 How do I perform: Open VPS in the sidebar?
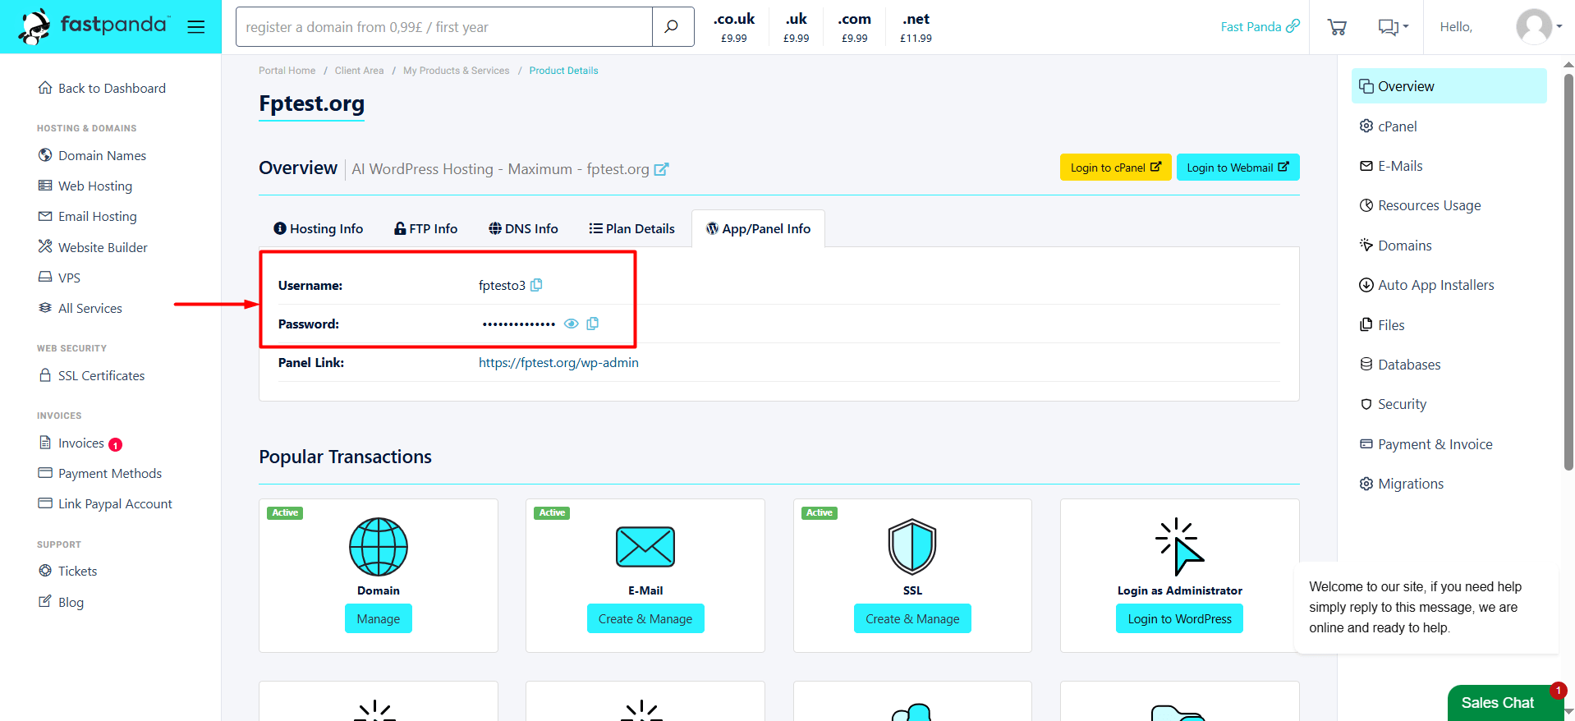click(59, 278)
